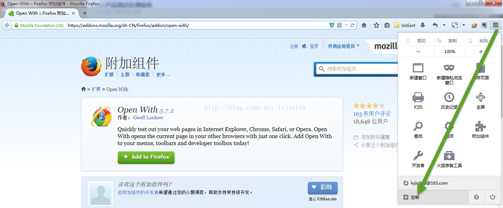Open 此附加组件的开发者 link
Viewport: 503px width, 208px height.
(x=138, y=192)
